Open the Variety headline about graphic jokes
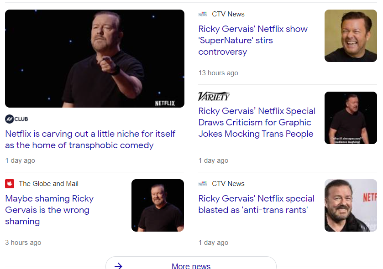This screenshot has width=383, height=269. coord(257,122)
